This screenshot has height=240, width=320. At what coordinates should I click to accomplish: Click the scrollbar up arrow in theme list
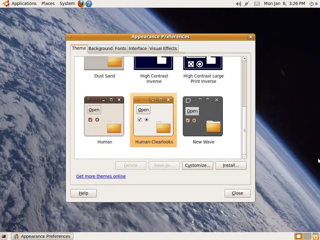coord(244,59)
